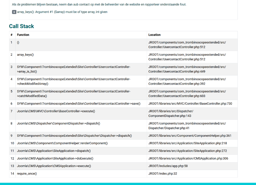Select the ComponentHelper.php:361 location
This screenshot has height=185, width=256.
pos(190,136)
